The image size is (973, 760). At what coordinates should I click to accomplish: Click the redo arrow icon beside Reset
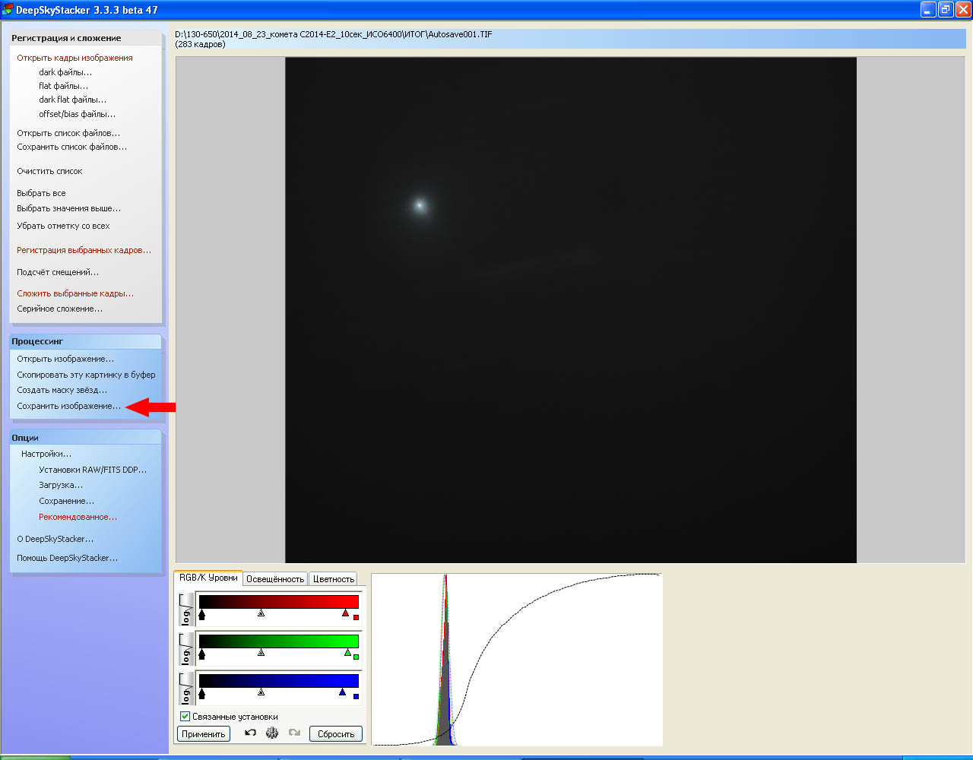click(294, 733)
